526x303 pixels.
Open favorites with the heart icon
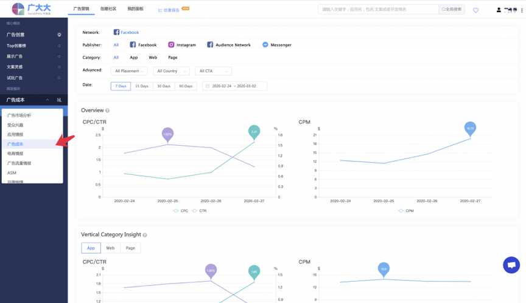click(475, 10)
